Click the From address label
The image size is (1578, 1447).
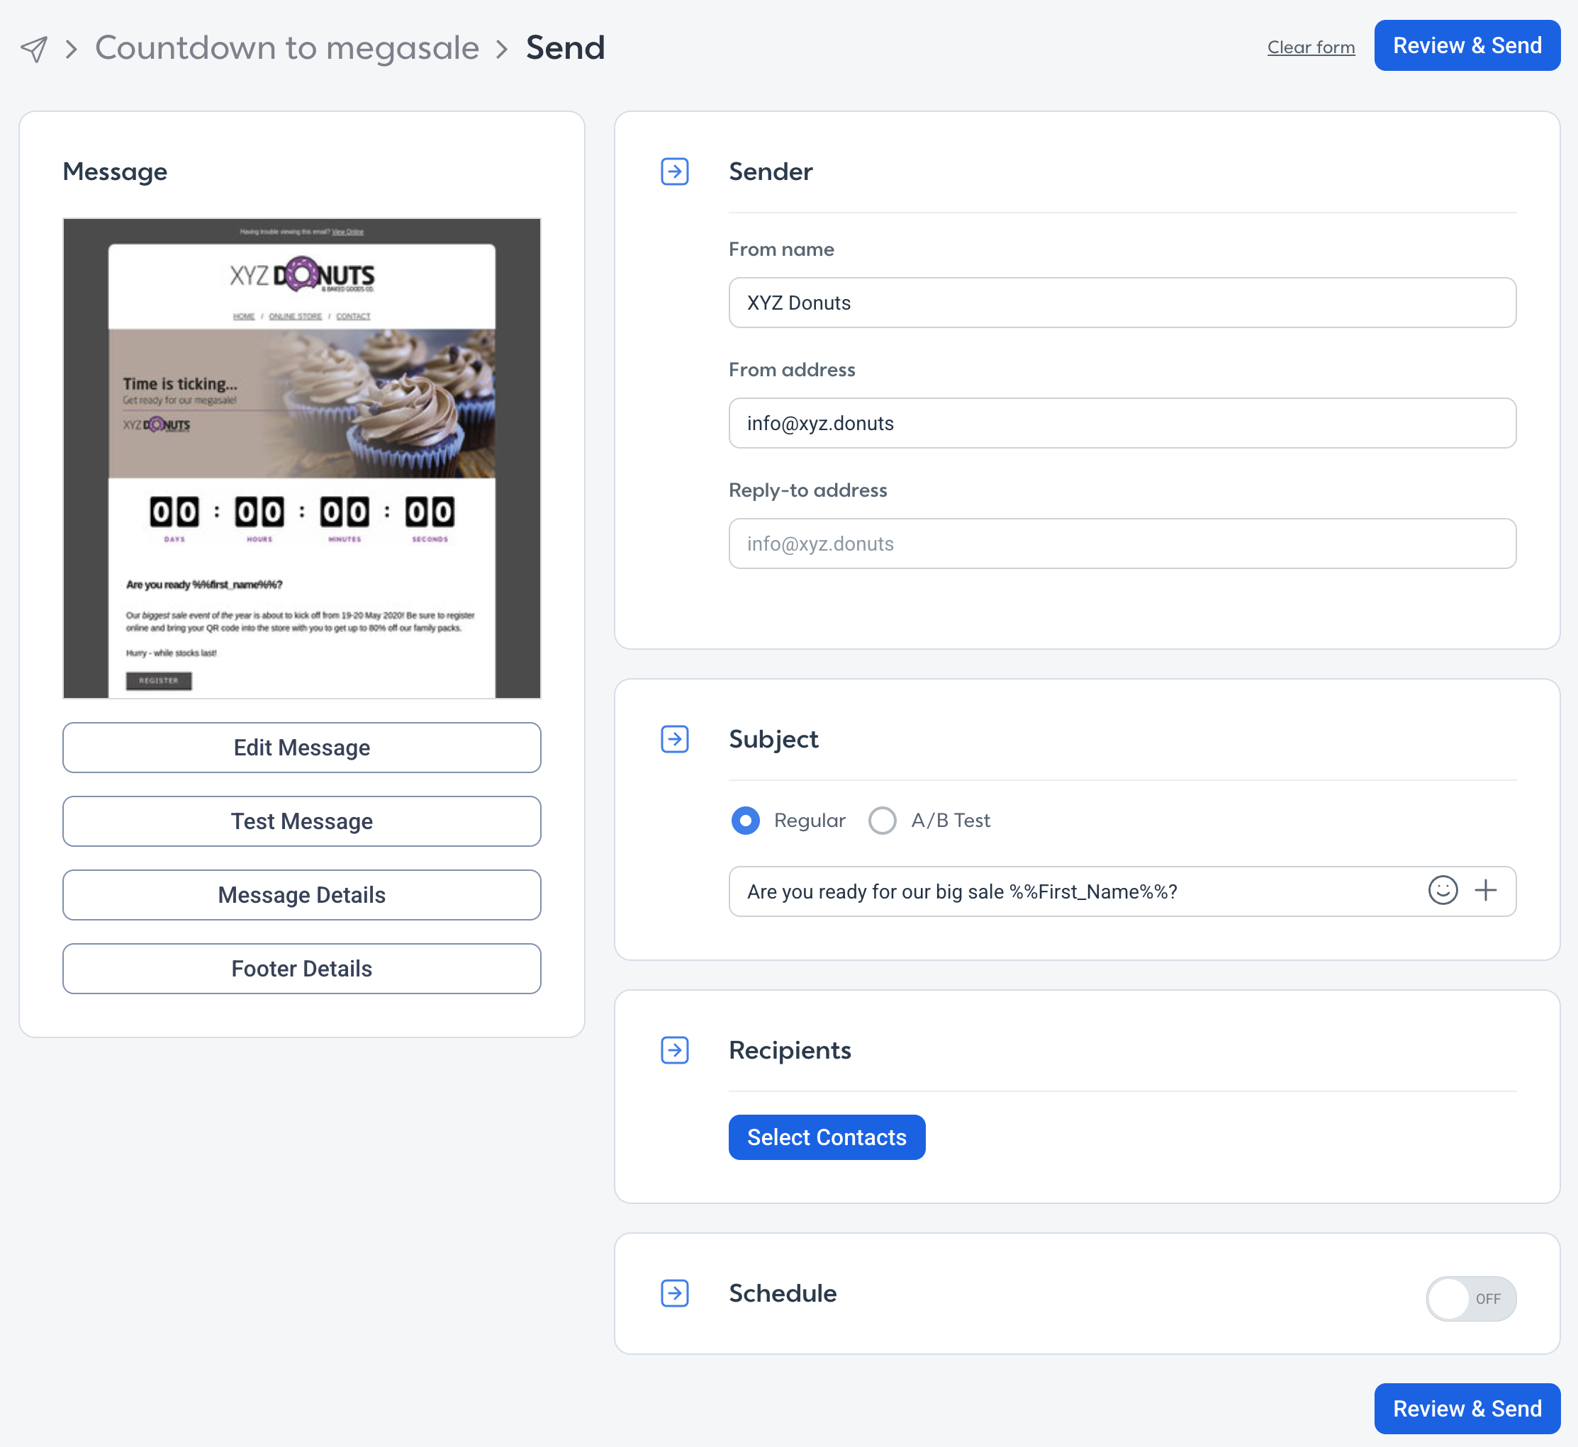pyautogui.click(x=792, y=370)
